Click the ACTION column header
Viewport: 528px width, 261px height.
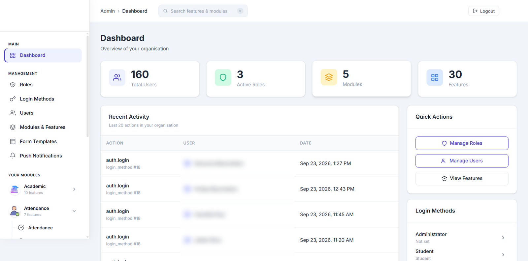click(115, 143)
